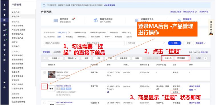Screen dimensions: 216x108
Task: Filter by 审核不通过(36294) status
Action: point(98,32)
